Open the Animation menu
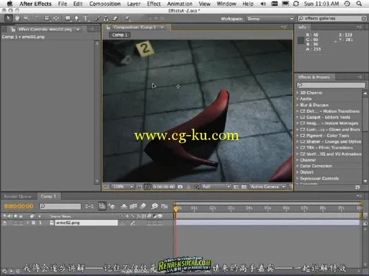This screenshot has width=369, height=276. (x=179, y=4)
